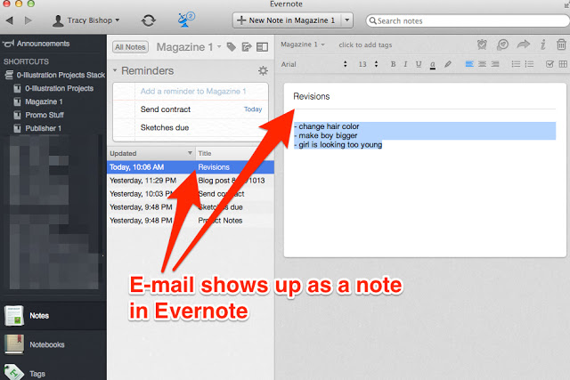The image size is (570, 380).
Task: Click the tag icon next to Magazine 1
Action: [232, 46]
